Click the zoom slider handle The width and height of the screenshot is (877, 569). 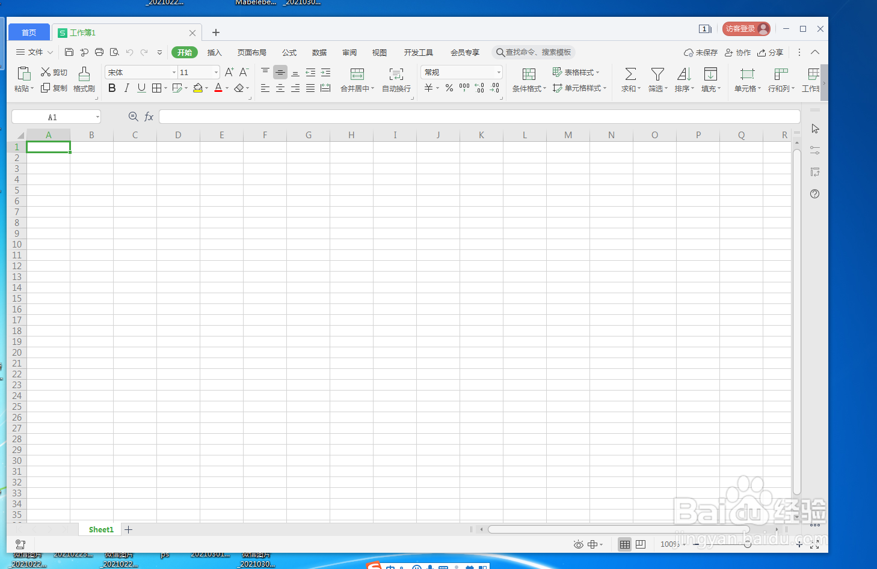[748, 544]
